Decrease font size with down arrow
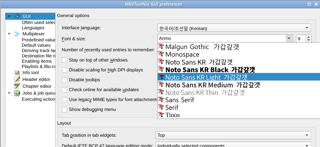Image resolution: width=320 pixels, height=147 pixels. coord(309,40)
